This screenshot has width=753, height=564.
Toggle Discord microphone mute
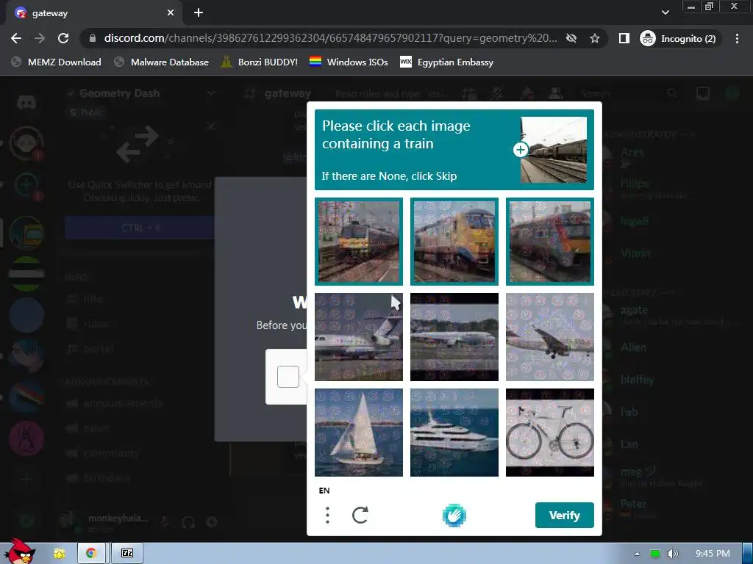pos(165,521)
